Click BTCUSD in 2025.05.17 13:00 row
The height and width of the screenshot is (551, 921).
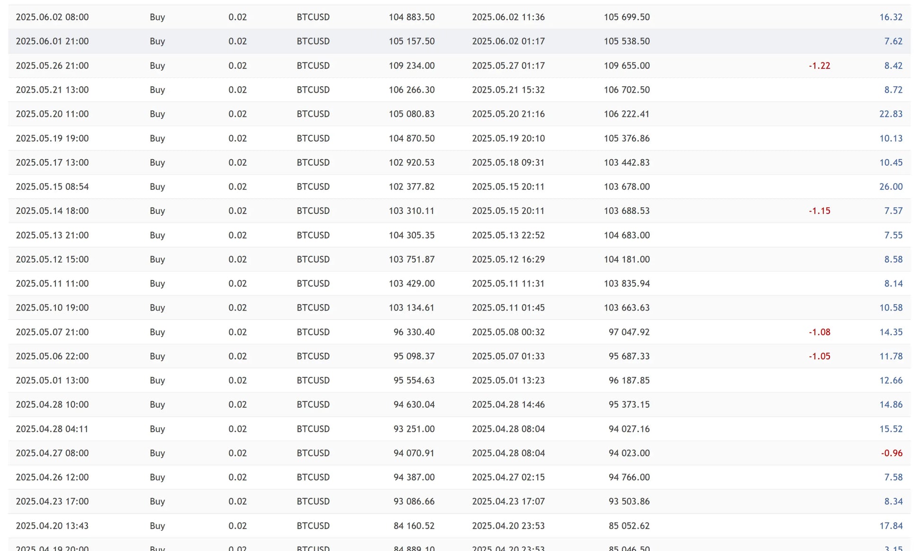pyautogui.click(x=313, y=162)
